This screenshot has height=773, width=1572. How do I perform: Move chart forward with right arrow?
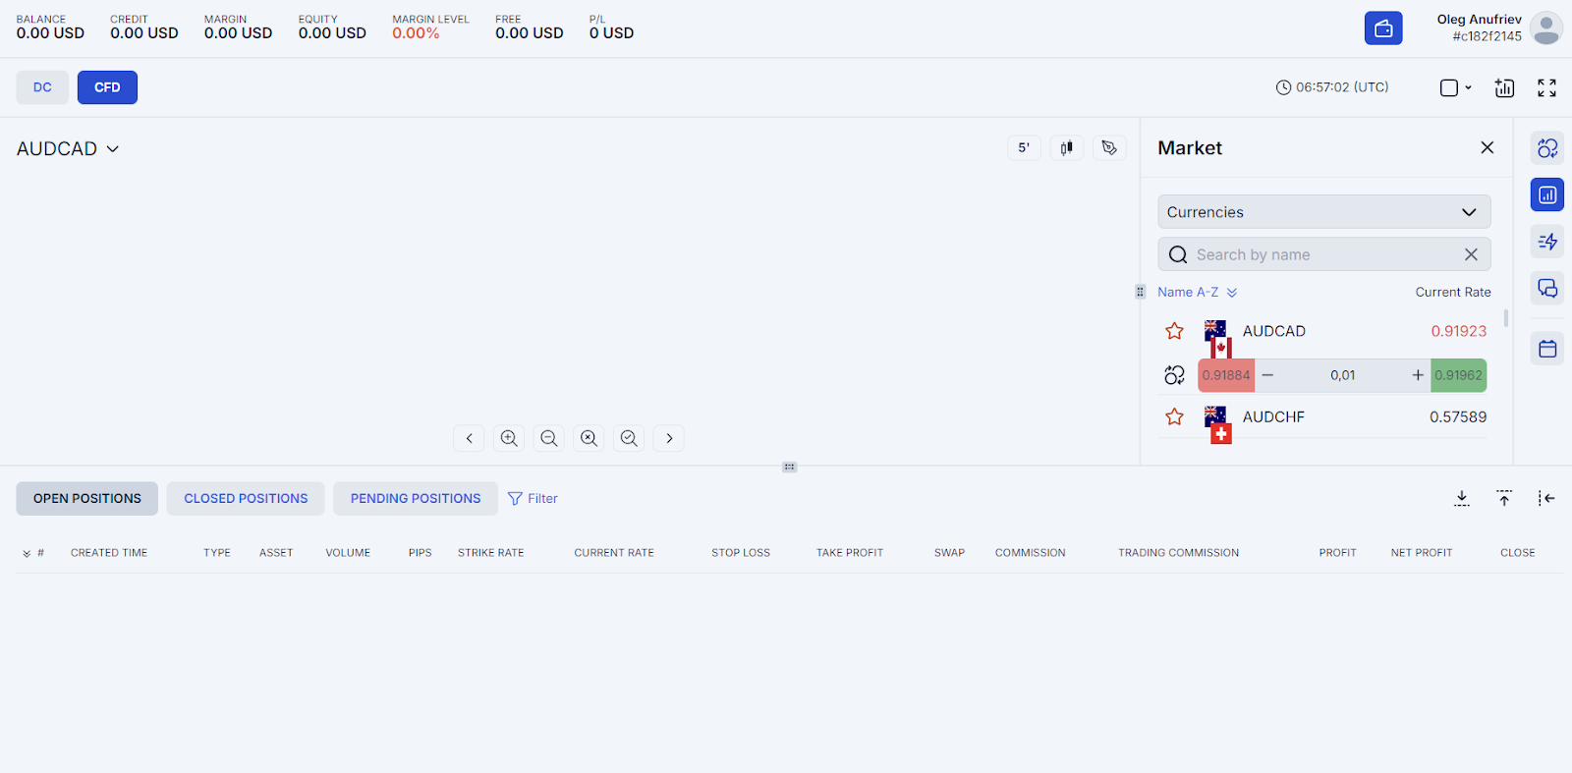(669, 438)
